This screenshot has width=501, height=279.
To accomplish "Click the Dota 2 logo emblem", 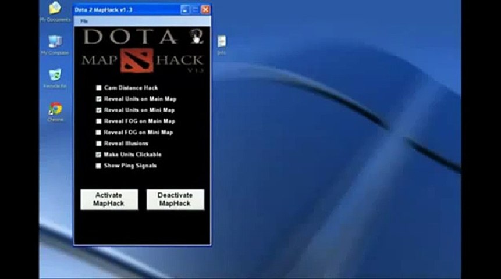I will pos(137,60).
